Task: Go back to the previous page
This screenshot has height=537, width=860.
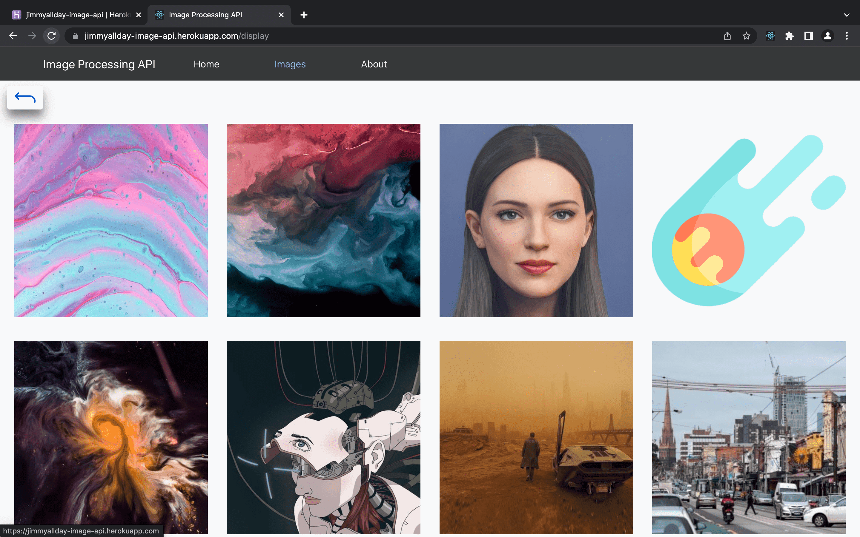Action: tap(13, 36)
